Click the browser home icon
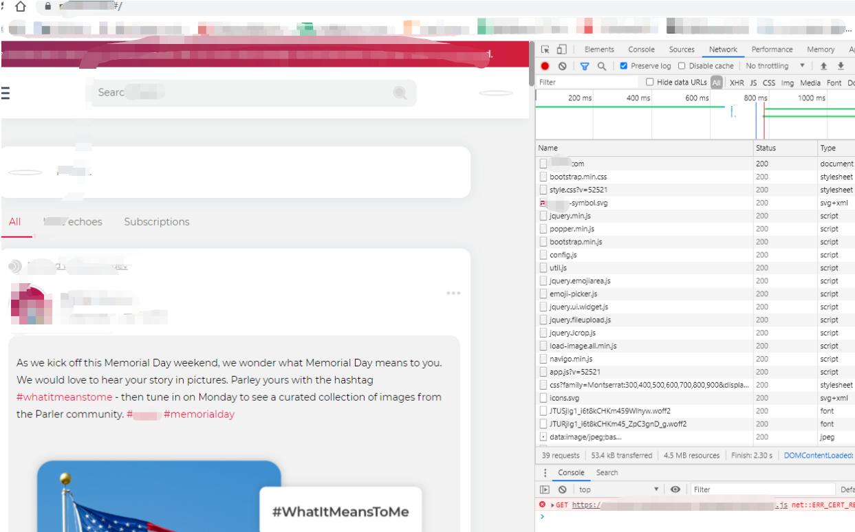Viewport: 855px width, 532px height. (20, 6)
